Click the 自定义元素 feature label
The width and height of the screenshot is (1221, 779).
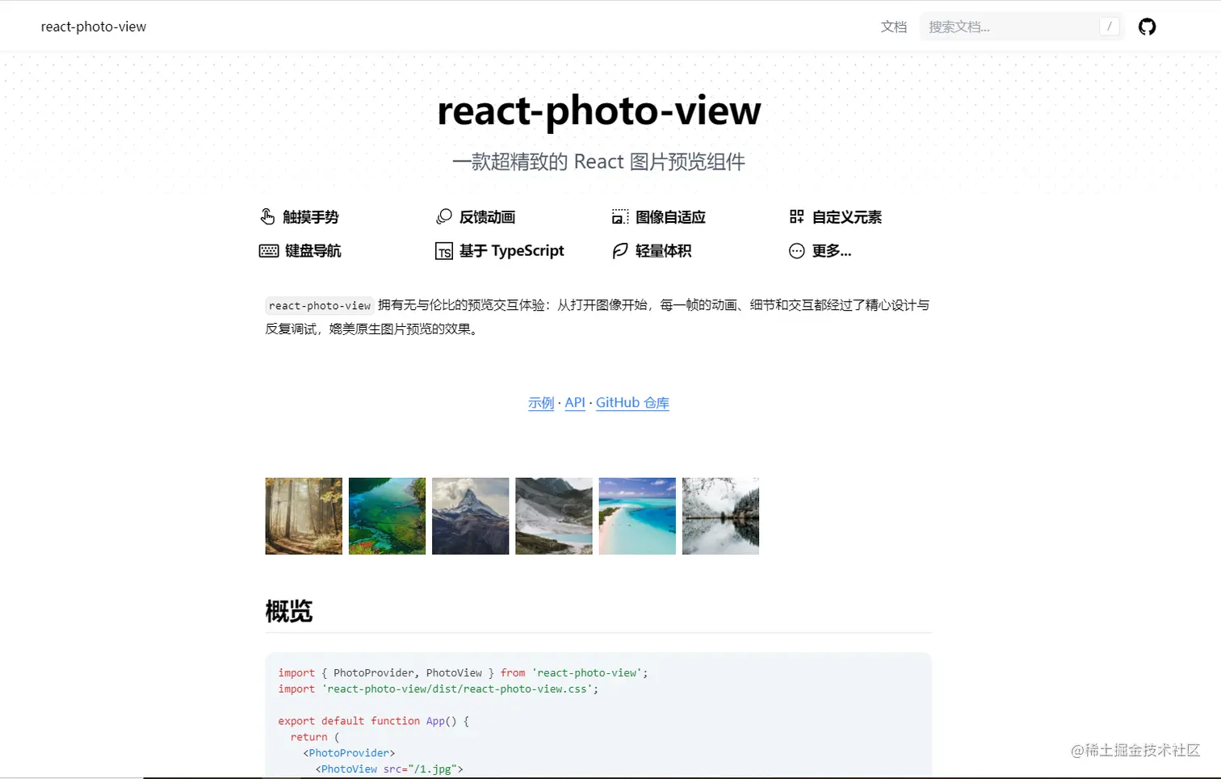pyautogui.click(x=847, y=217)
